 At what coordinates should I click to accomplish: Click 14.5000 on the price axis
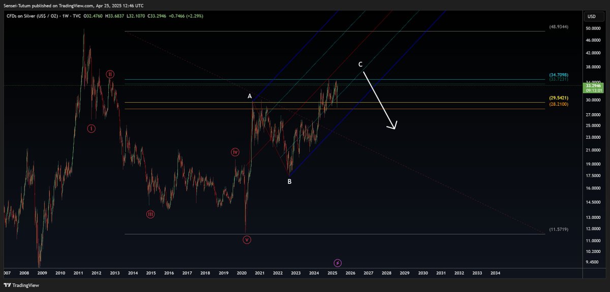[593, 203]
